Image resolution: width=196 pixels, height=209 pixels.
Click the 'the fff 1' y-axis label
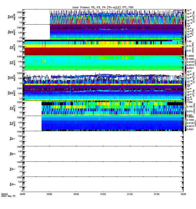coord(13,139)
